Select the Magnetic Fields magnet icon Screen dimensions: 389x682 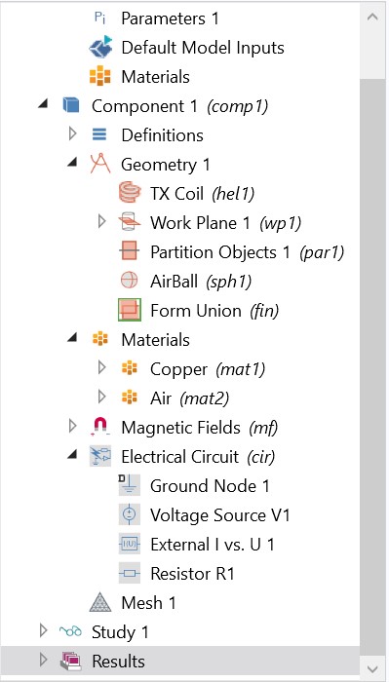[x=100, y=427]
